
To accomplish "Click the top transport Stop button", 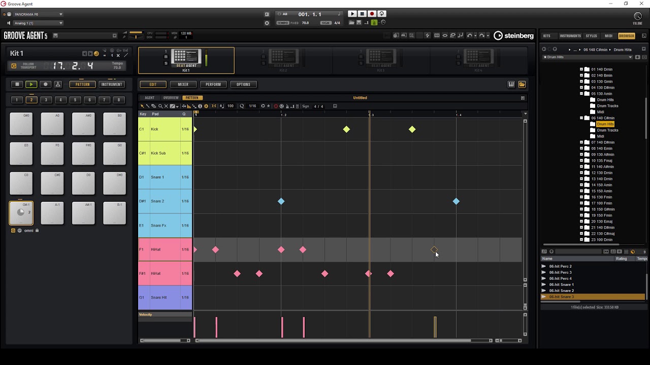I will click(362, 14).
